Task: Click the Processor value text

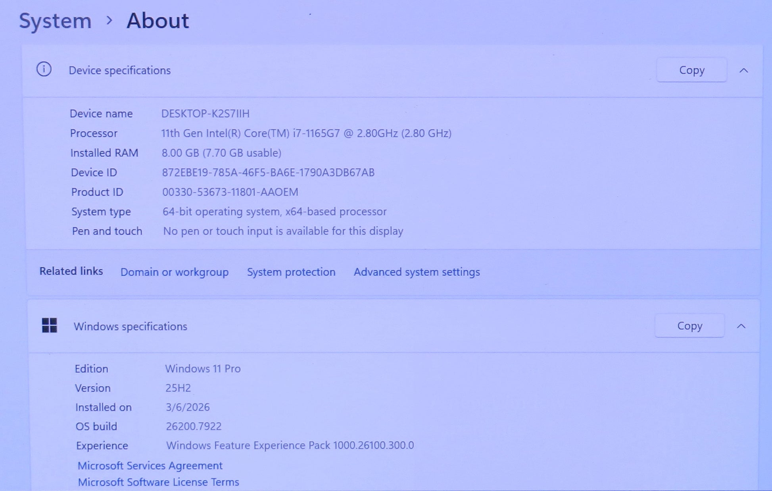Action: [x=306, y=133]
